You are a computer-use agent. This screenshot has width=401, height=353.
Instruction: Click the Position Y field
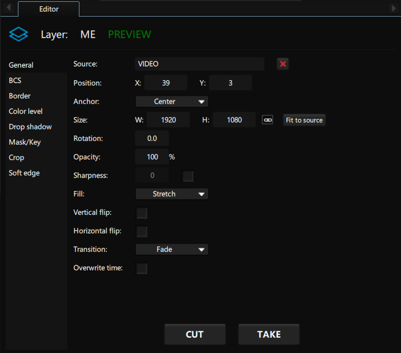230,83
